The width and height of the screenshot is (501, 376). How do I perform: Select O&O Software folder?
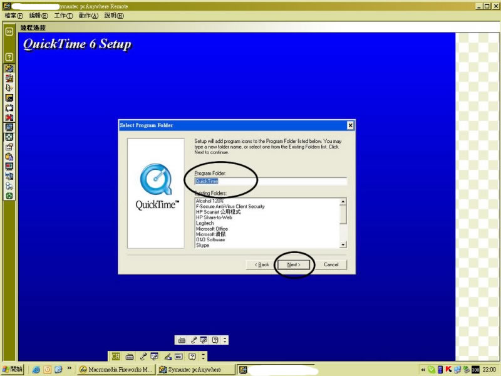pyautogui.click(x=210, y=240)
